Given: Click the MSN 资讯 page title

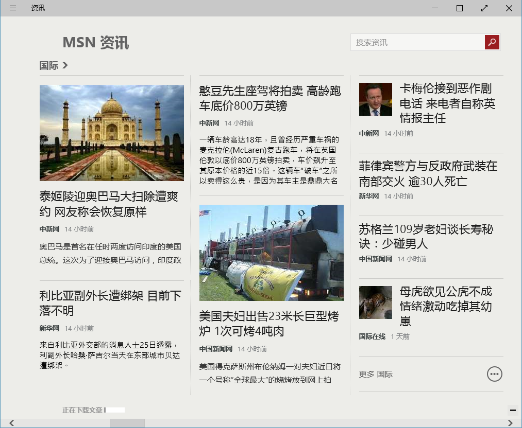Looking at the screenshot, I should [x=96, y=43].
